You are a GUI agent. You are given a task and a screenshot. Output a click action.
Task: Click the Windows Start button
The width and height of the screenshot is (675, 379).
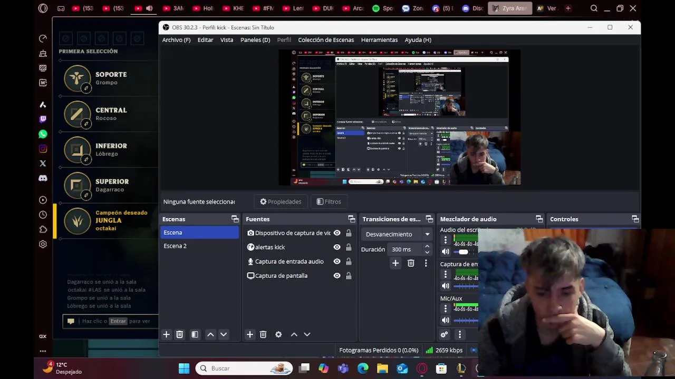(184, 368)
